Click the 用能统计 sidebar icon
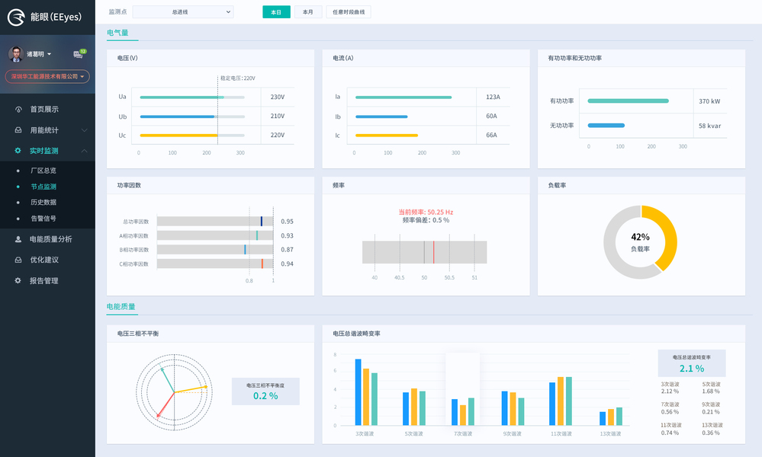This screenshot has width=762, height=457. pos(18,130)
